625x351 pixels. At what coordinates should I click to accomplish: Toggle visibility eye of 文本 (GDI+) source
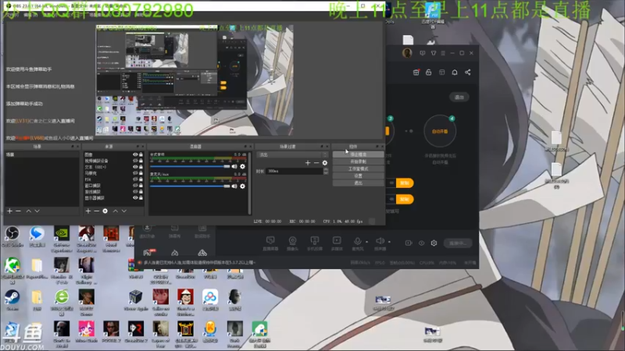(x=135, y=167)
